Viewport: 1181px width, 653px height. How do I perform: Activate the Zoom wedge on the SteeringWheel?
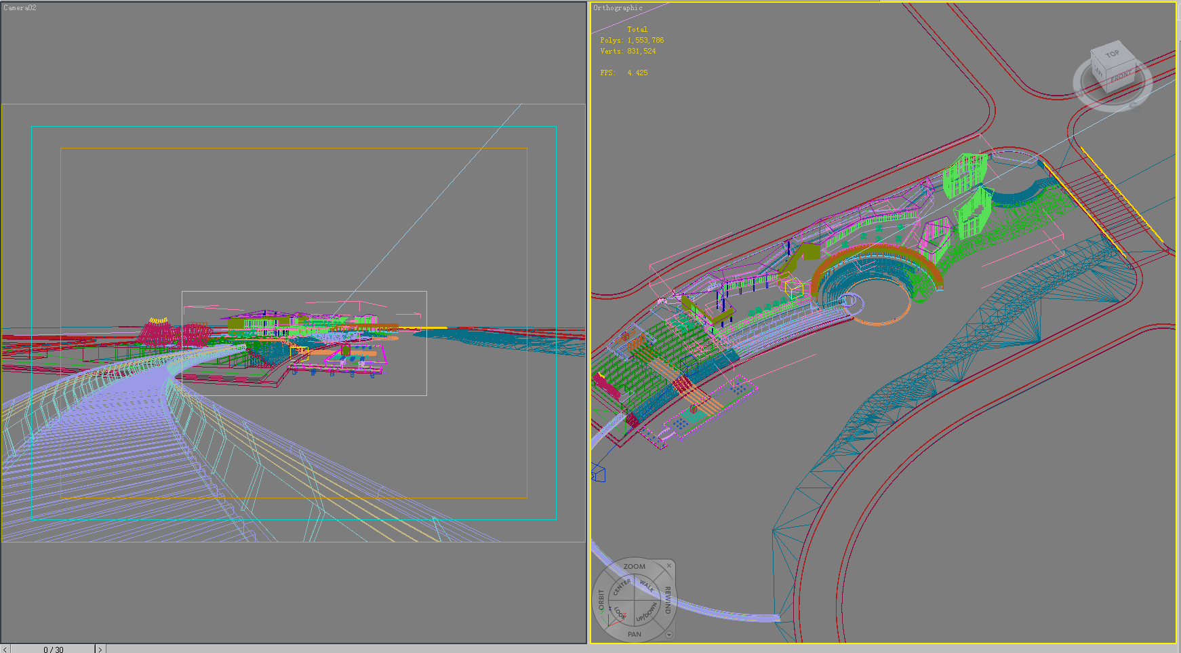click(635, 566)
